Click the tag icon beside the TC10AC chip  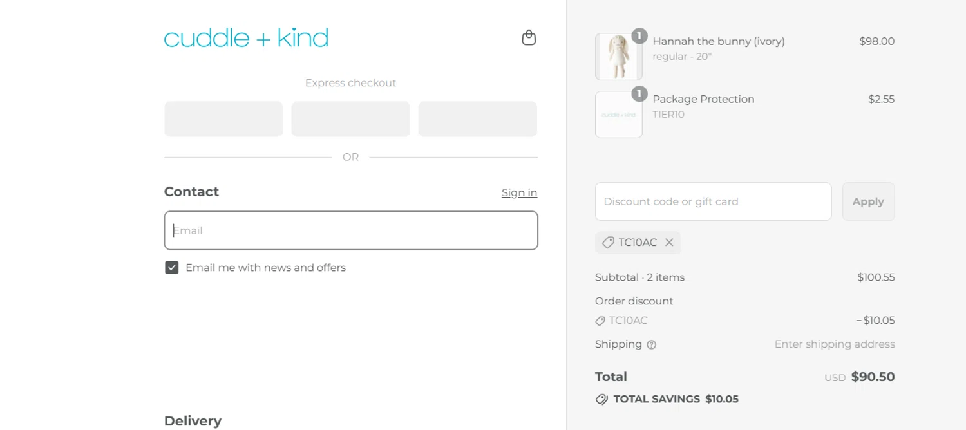click(608, 243)
